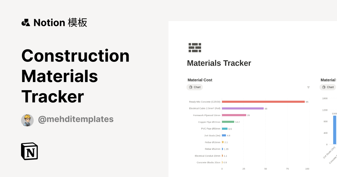Click the teal PVC Pipe Ø50mm bar
Viewport: 337px width, 177px height.
click(225, 129)
